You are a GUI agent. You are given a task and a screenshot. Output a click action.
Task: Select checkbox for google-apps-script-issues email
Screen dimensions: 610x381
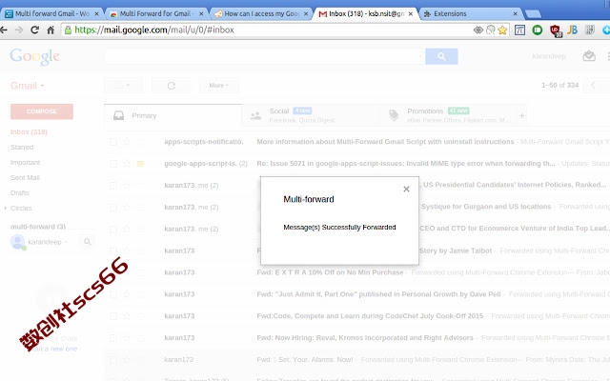[113, 164]
